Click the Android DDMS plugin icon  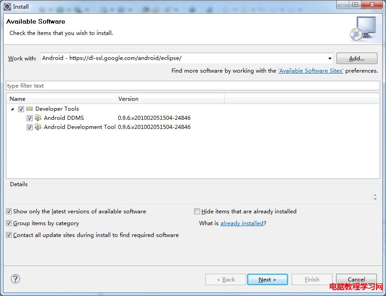38,118
